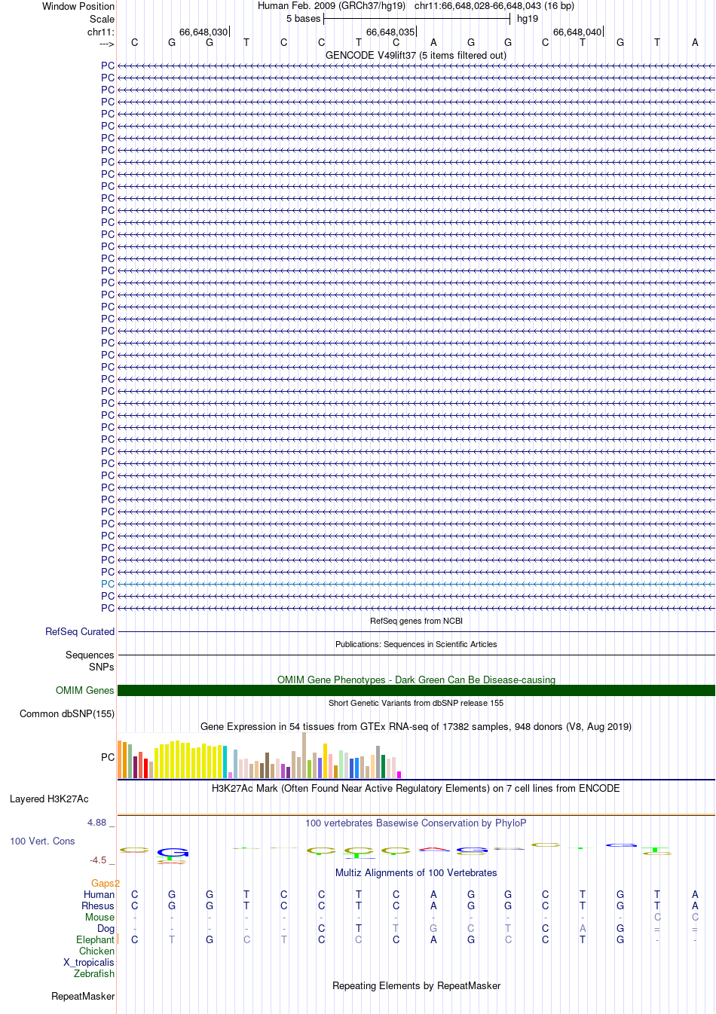The image size is (716, 1014).
Task: Click the Mouse alignment row label
Action: pyautogui.click(x=100, y=917)
